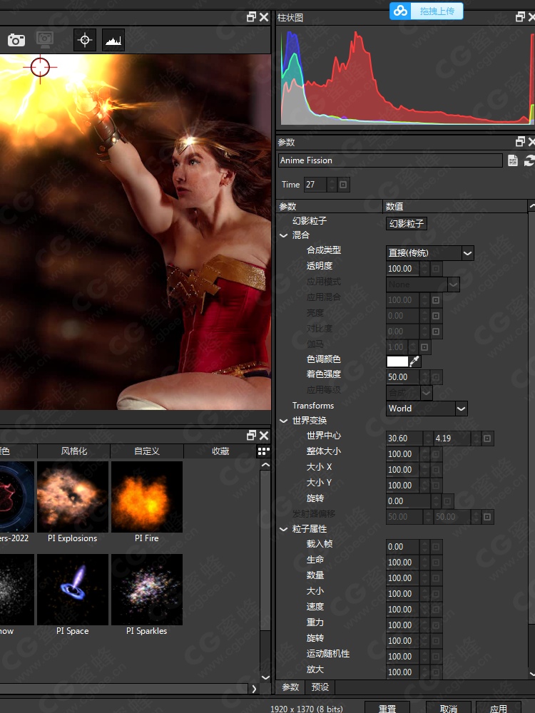
Task: Click the Anime Fission name field
Action: (x=390, y=160)
